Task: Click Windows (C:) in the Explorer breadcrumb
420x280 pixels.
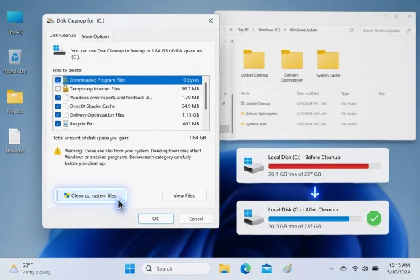Action: pyautogui.click(x=269, y=30)
